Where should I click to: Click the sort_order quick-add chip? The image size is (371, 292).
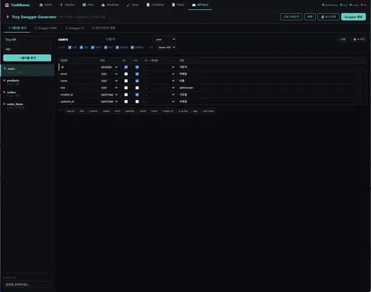[209, 111]
